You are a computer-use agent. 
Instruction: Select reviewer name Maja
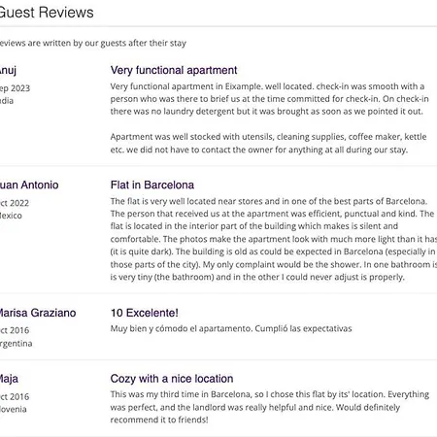click(x=9, y=379)
